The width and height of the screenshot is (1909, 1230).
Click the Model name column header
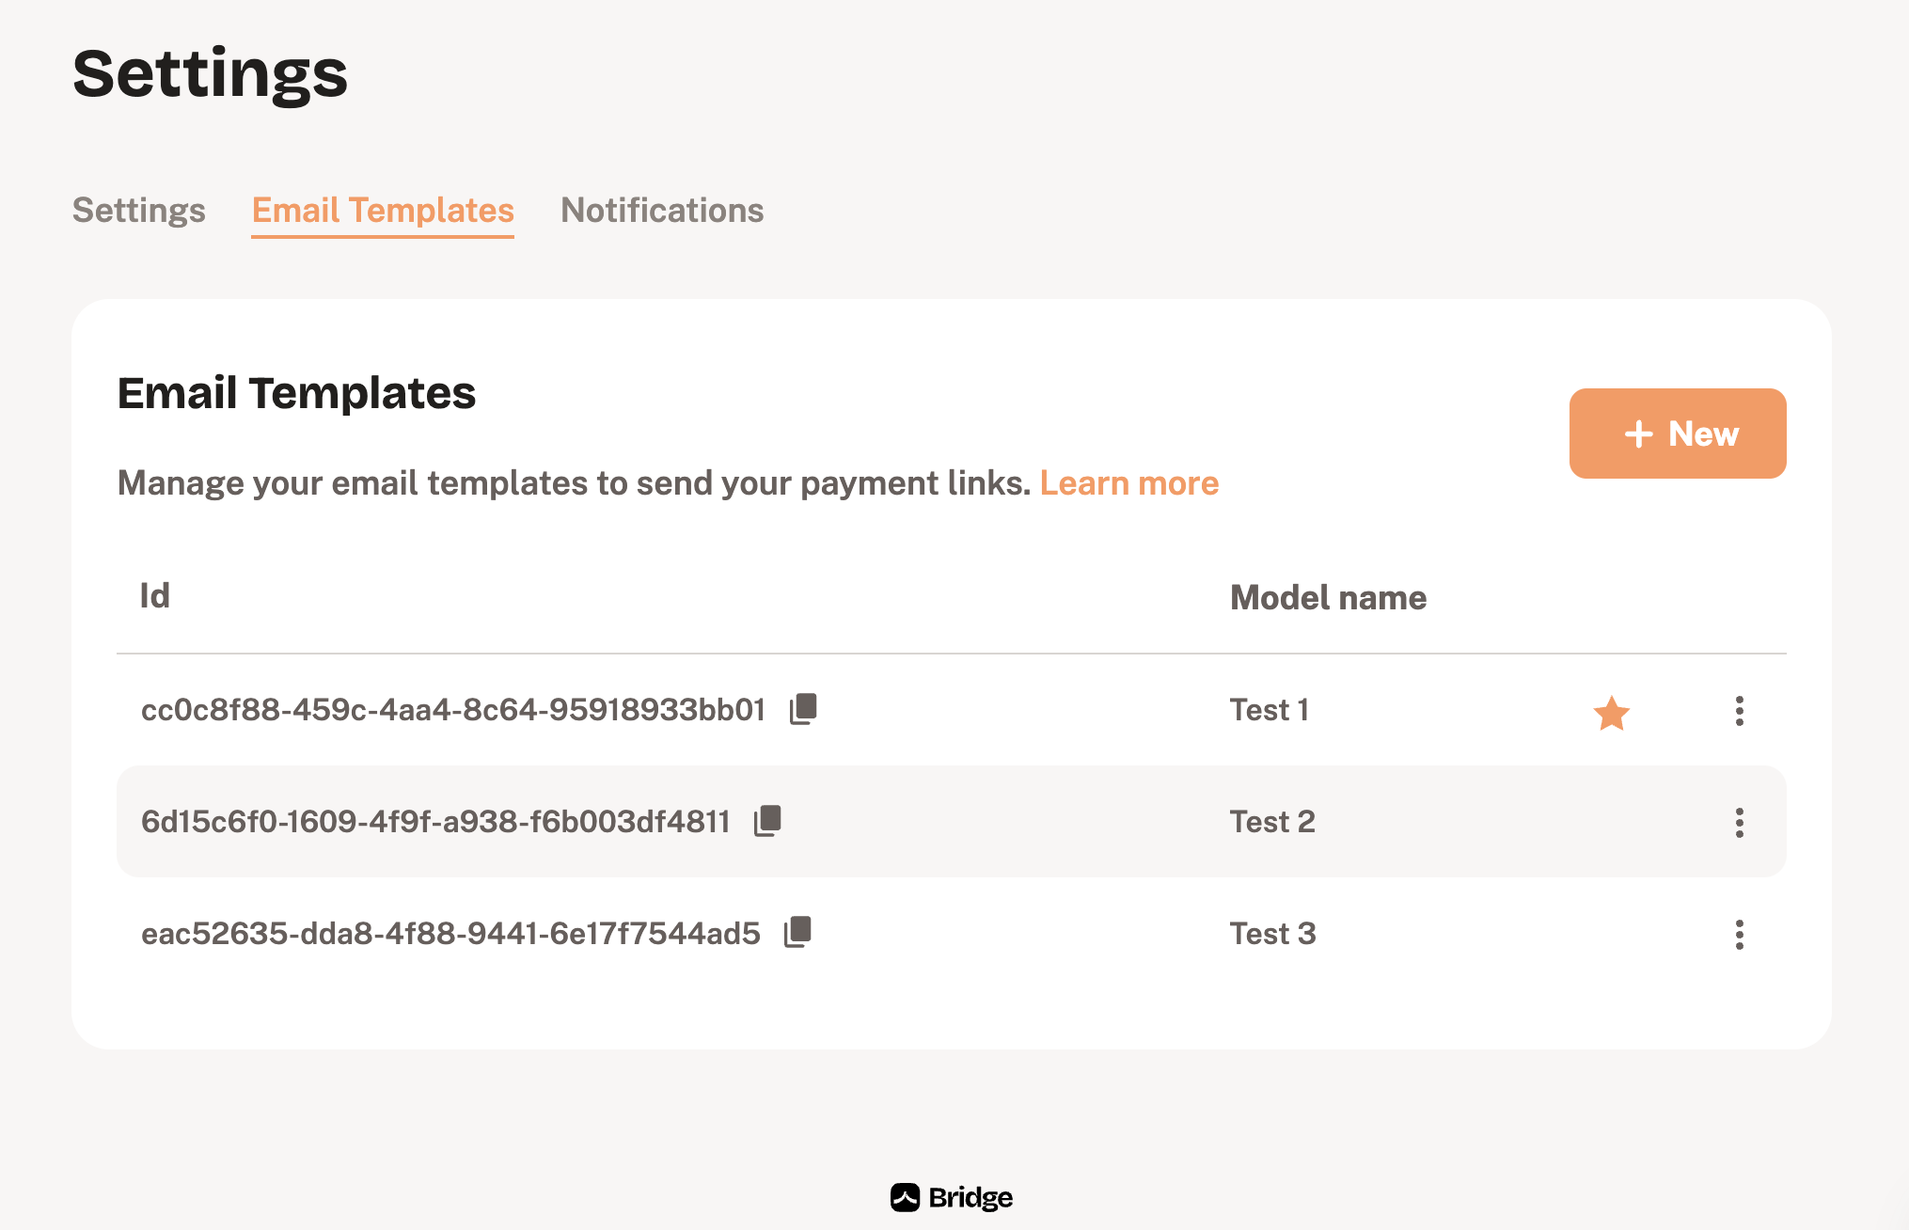pos(1328,598)
